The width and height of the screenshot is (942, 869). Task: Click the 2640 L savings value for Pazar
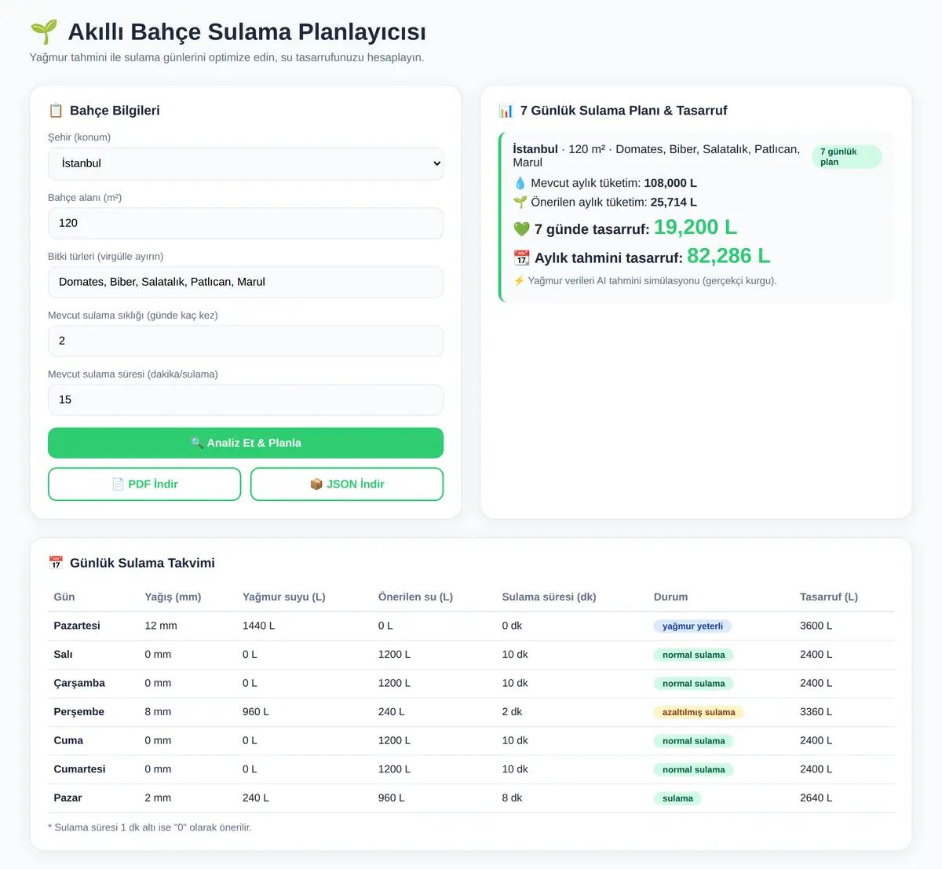816,798
